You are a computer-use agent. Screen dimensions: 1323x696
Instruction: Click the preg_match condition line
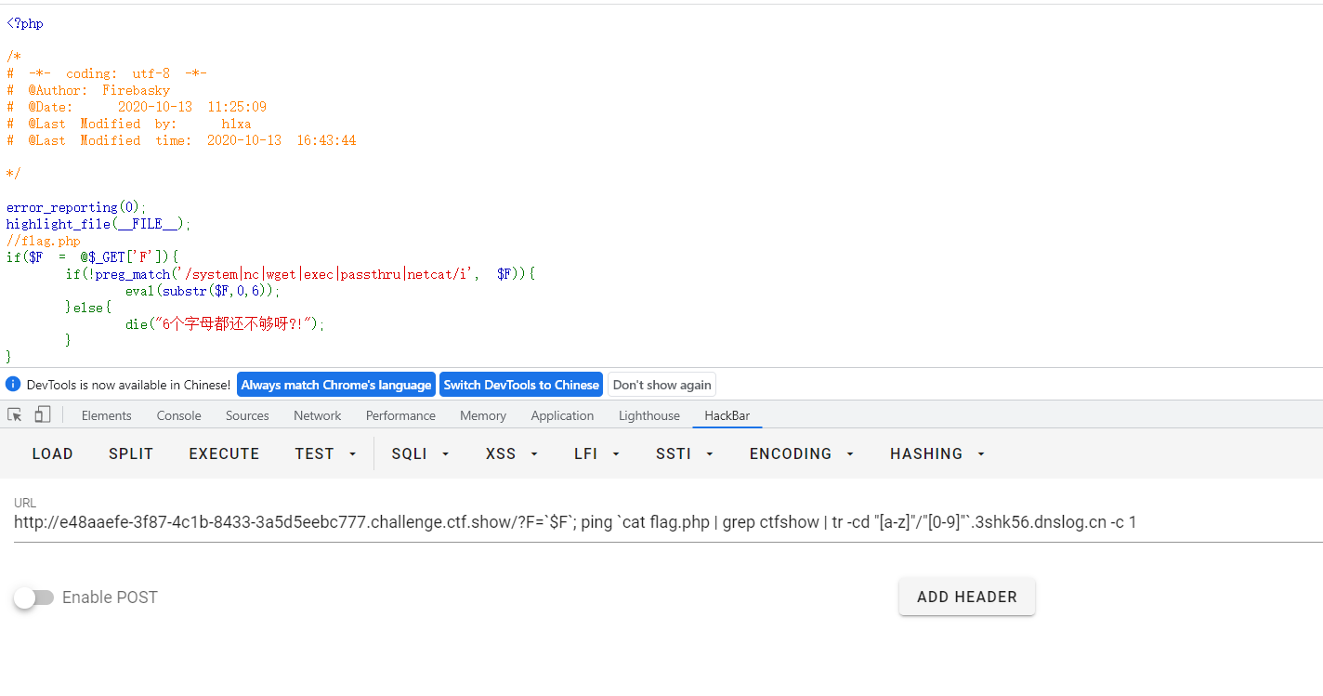(x=301, y=274)
